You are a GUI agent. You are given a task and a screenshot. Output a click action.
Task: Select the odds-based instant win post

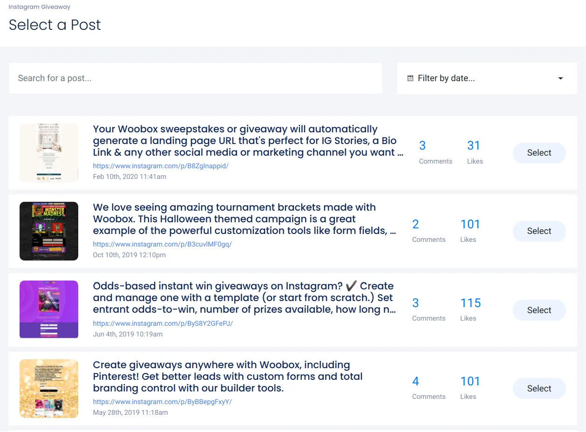(539, 310)
